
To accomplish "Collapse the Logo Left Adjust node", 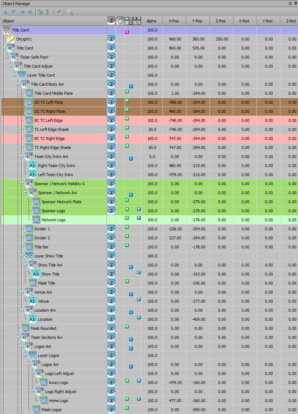I will tap(33, 374).
